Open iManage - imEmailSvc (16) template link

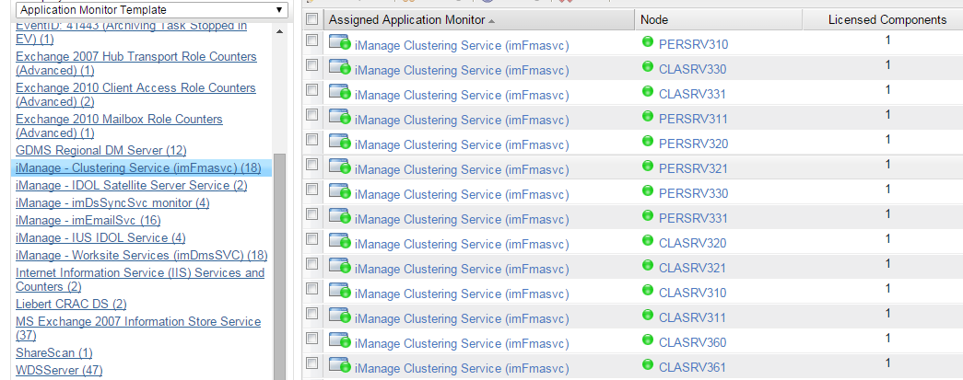click(x=88, y=220)
